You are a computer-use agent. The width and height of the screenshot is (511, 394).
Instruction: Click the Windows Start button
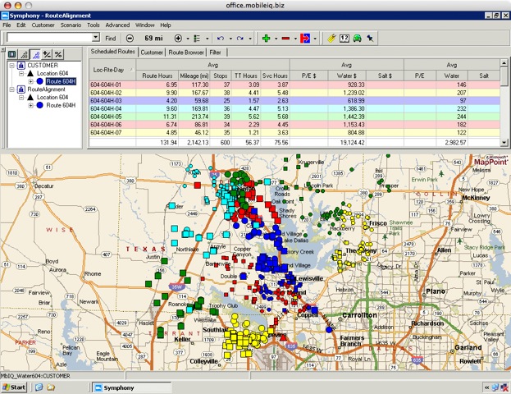pos(15,387)
